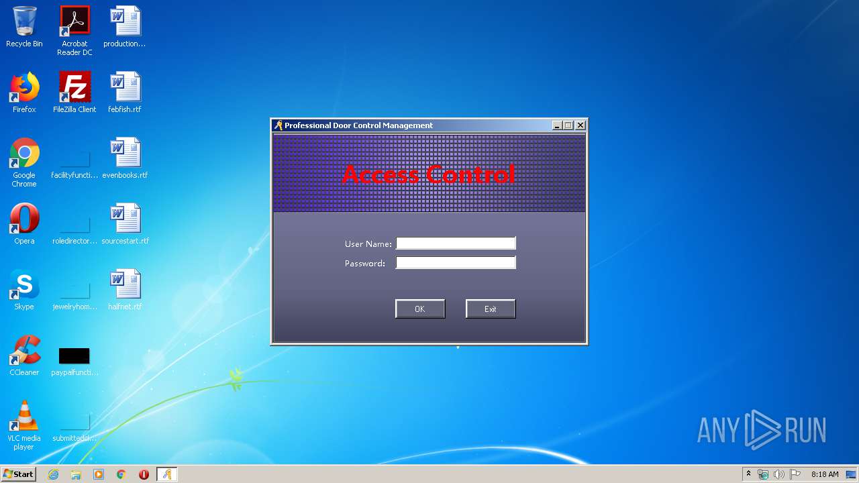
Task: Confirm login with the OK button
Action: click(420, 309)
